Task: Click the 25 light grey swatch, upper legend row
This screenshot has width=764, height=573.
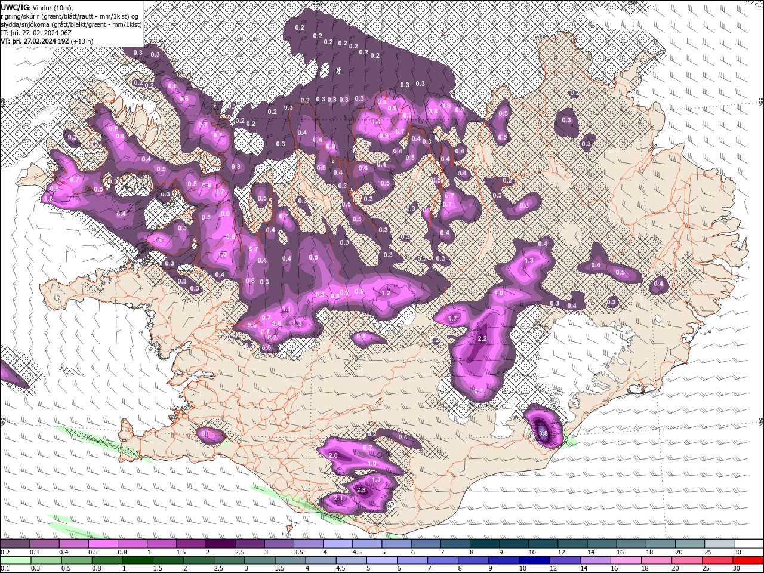Action: pos(719,544)
